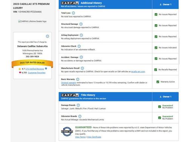Click the Salvage Junk Rebuilt brands list text
This screenshot has height=142, width=190.
[83, 109]
